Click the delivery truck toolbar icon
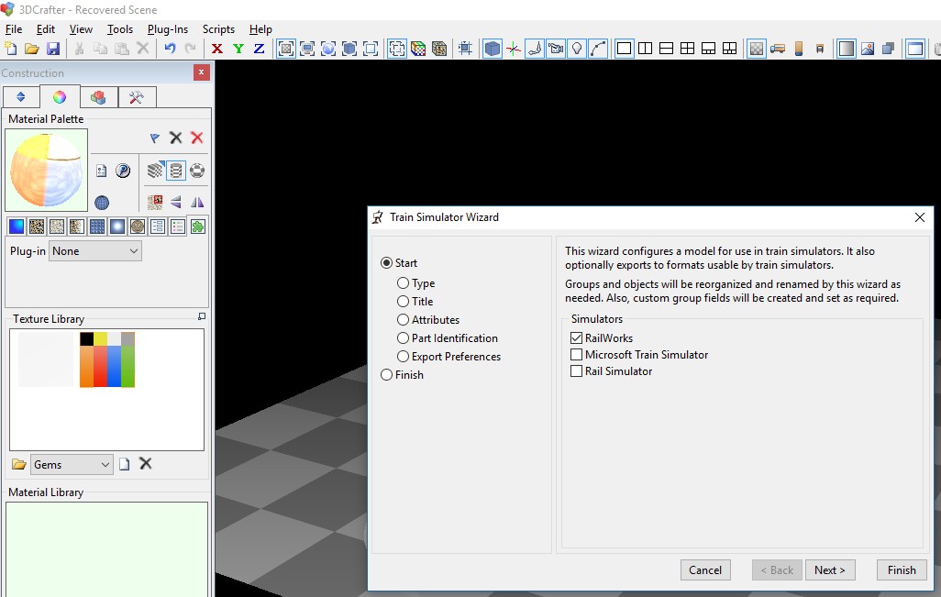The height and width of the screenshot is (597, 941). click(x=778, y=49)
